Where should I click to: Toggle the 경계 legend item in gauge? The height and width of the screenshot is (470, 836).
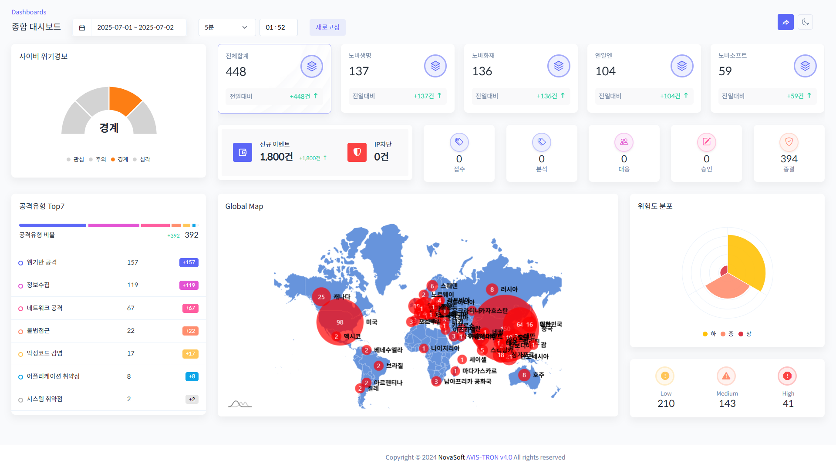pos(120,159)
